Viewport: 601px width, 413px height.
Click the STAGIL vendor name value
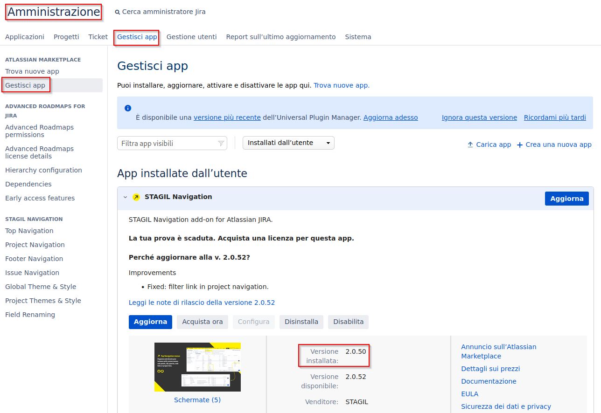(356, 402)
